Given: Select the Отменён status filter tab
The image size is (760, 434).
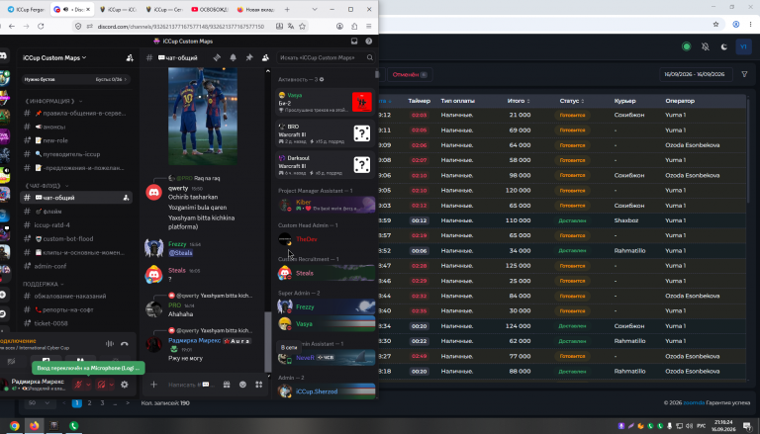Looking at the screenshot, I should pyautogui.click(x=410, y=74).
